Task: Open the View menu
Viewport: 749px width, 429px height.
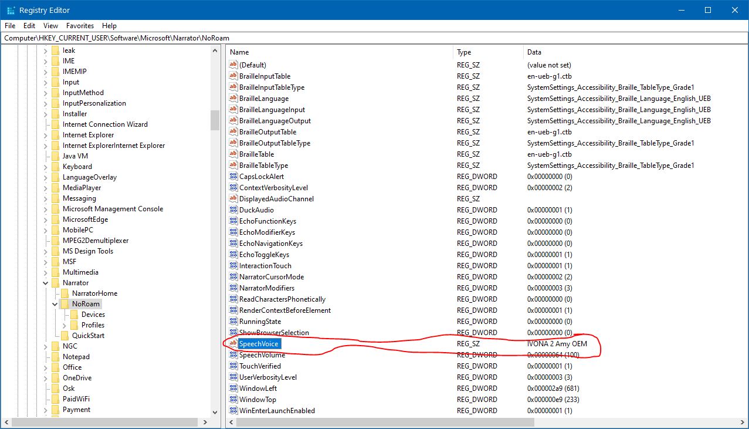Action: coord(50,26)
